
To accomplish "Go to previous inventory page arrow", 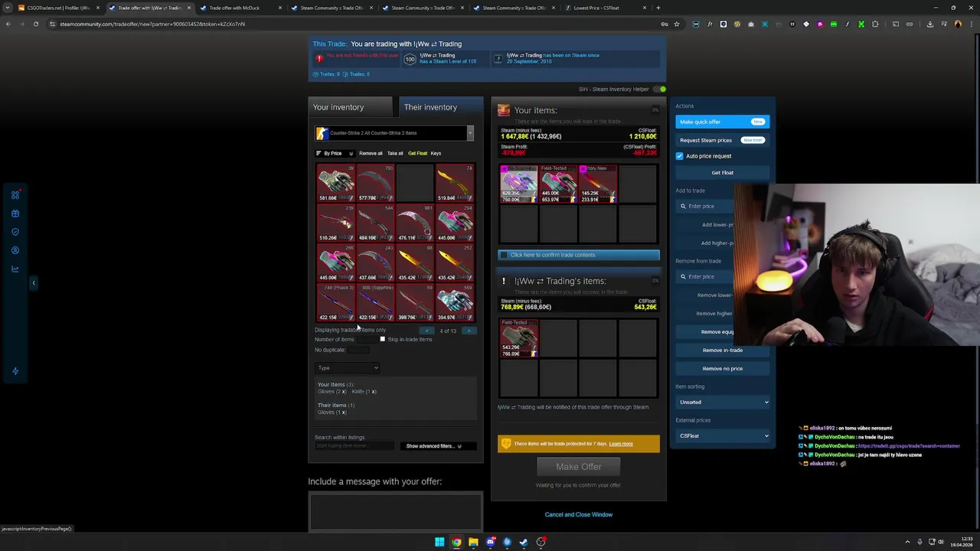I will point(427,331).
